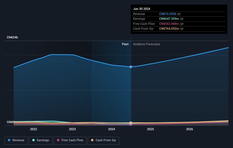Toggle the Revenue legend series
This screenshot has height=148, width=233.
tap(16, 140)
